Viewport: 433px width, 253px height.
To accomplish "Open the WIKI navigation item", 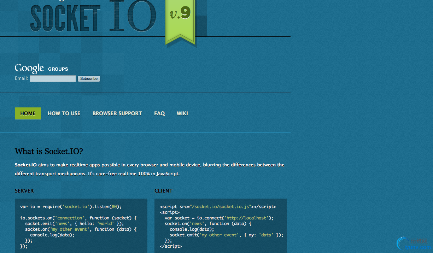I will (x=182, y=113).
